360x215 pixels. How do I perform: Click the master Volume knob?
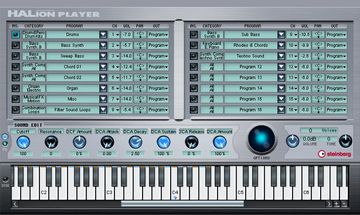(x=292, y=141)
